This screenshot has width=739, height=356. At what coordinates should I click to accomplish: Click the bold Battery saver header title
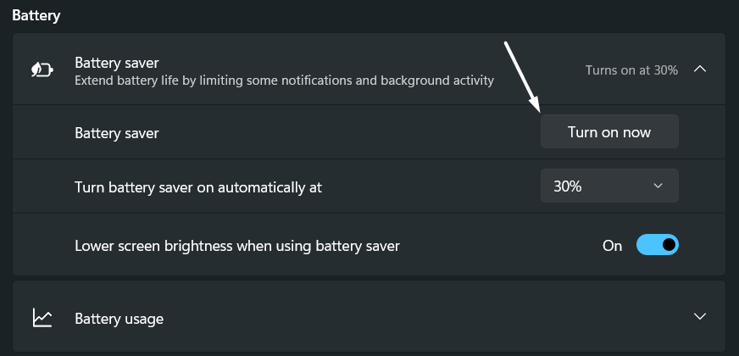(117, 63)
